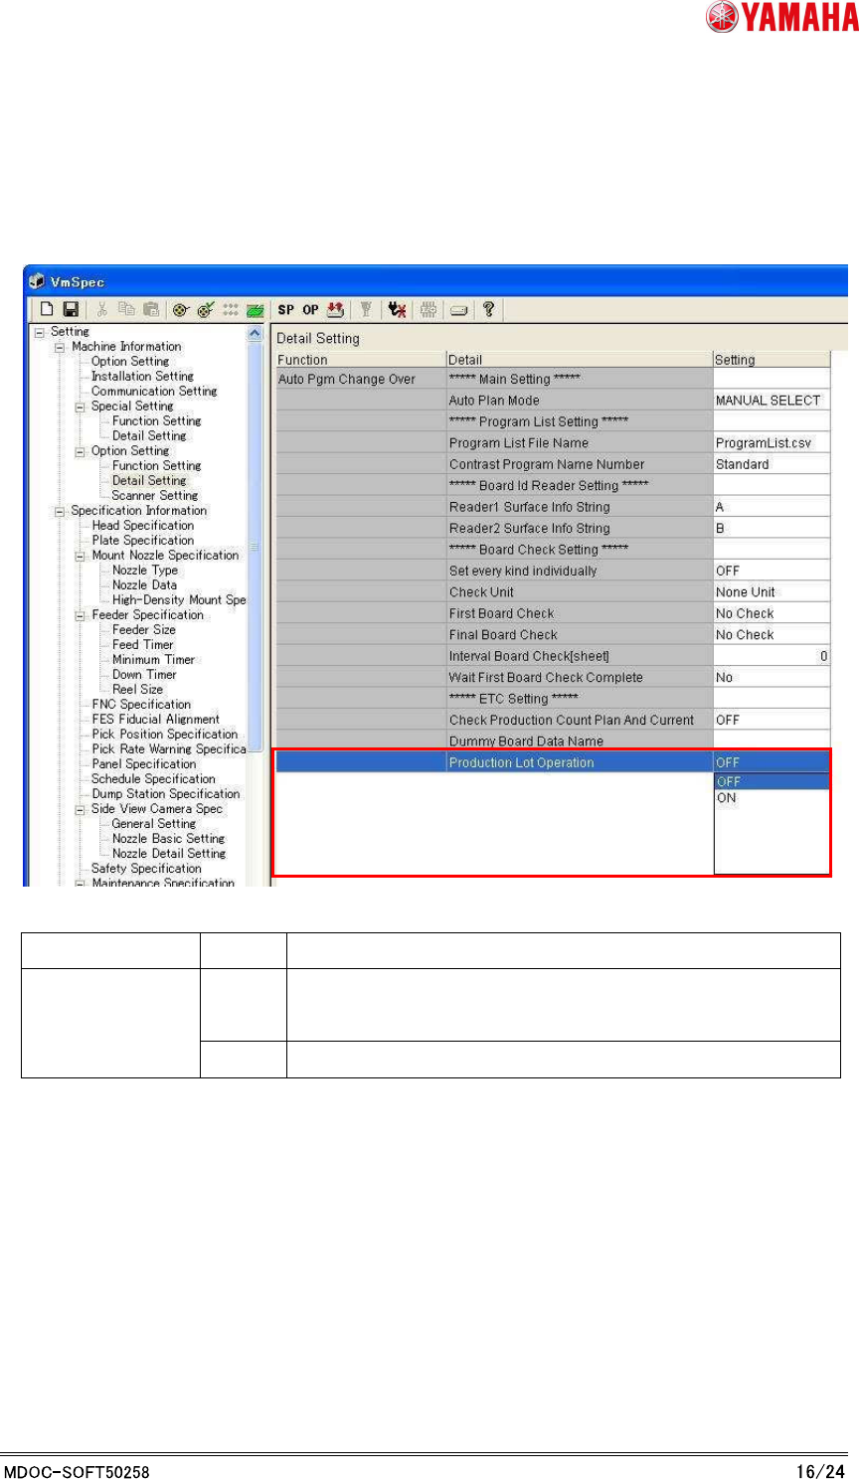The image size is (859, 1479).
Task: Select High-Density Mount Spe tree item
Action: [x=179, y=600]
